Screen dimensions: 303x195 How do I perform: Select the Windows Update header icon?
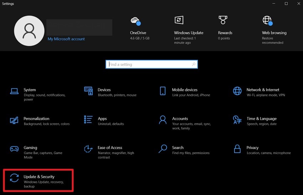pyautogui.click(x=179, y=20)
